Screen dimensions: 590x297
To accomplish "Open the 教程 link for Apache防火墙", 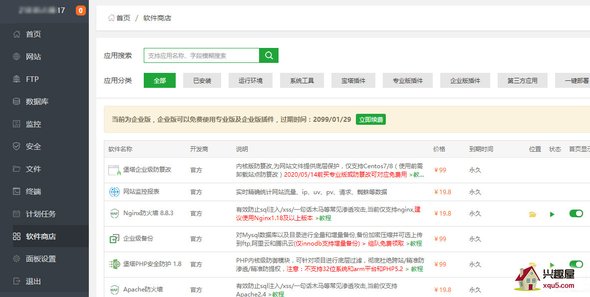I will (x=276, y=294).
